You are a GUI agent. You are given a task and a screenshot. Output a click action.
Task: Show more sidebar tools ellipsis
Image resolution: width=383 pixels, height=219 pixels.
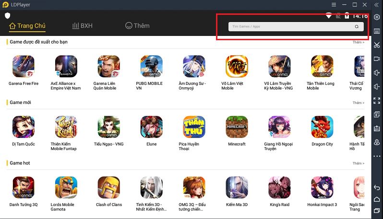coord(377,156)
